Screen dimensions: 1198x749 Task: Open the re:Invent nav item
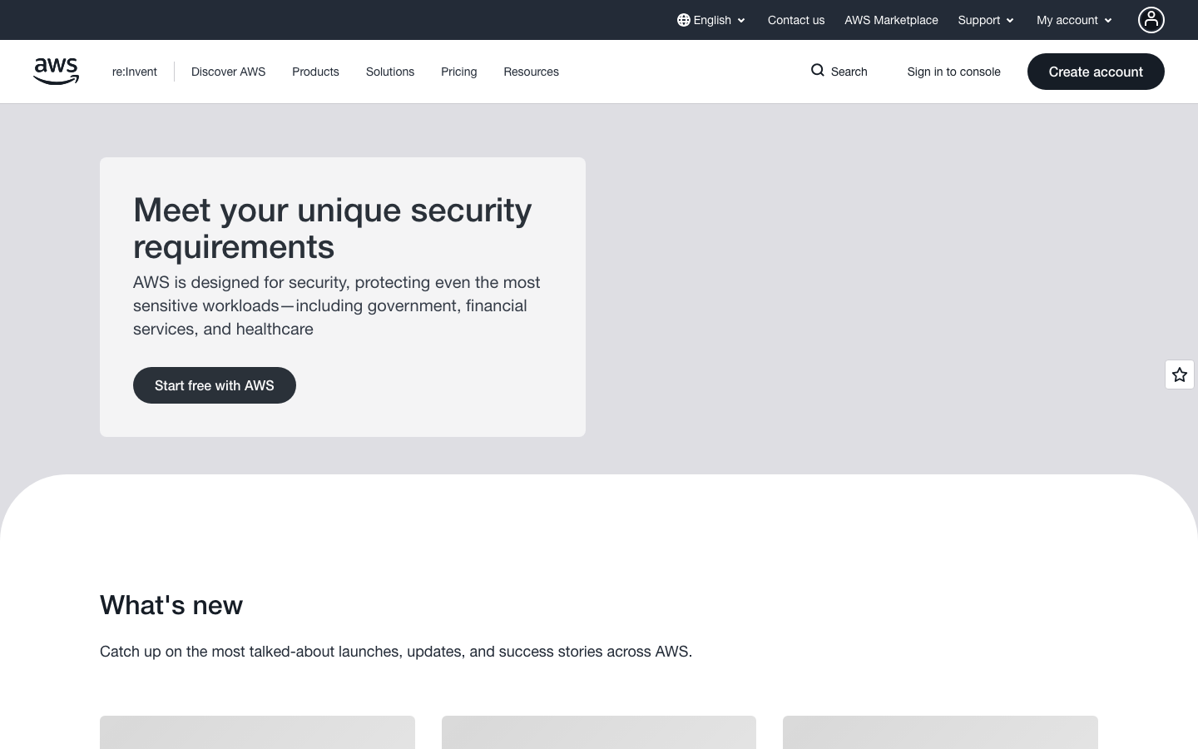135,72
